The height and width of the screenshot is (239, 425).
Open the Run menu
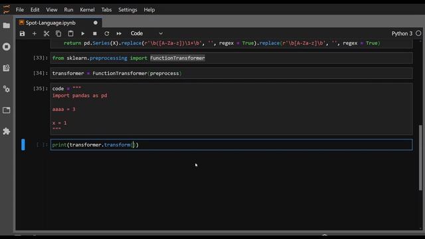(x=68, y=10)
